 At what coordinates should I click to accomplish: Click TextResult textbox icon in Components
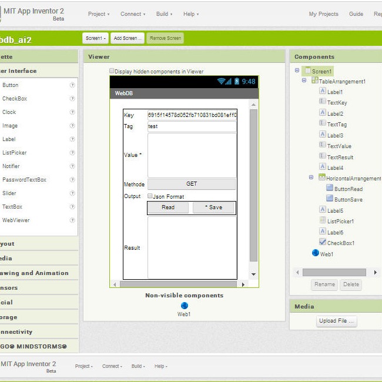322,156
